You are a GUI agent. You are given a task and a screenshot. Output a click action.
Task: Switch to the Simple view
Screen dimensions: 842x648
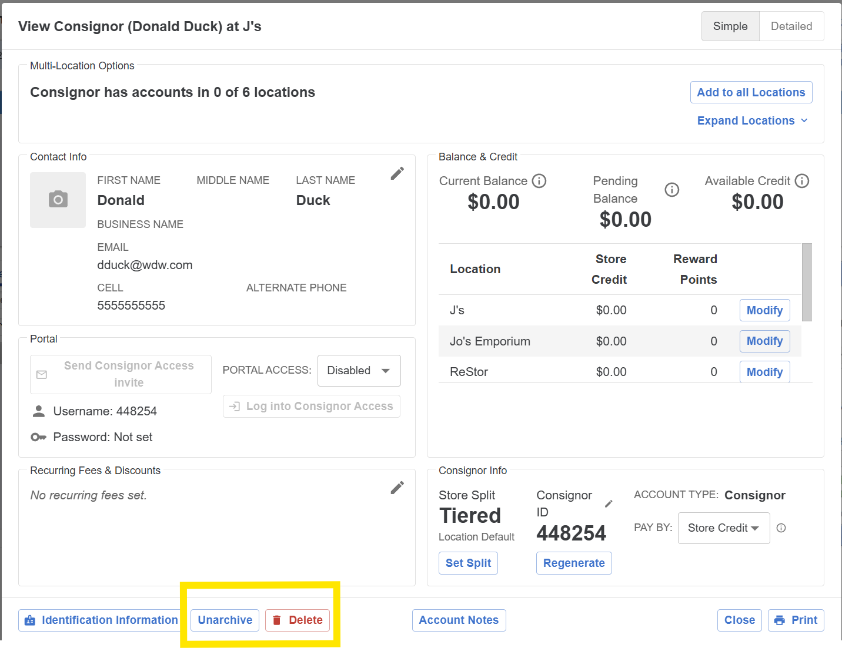point(730,26)
